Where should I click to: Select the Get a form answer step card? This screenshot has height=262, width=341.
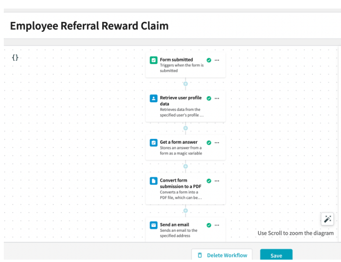186,147
